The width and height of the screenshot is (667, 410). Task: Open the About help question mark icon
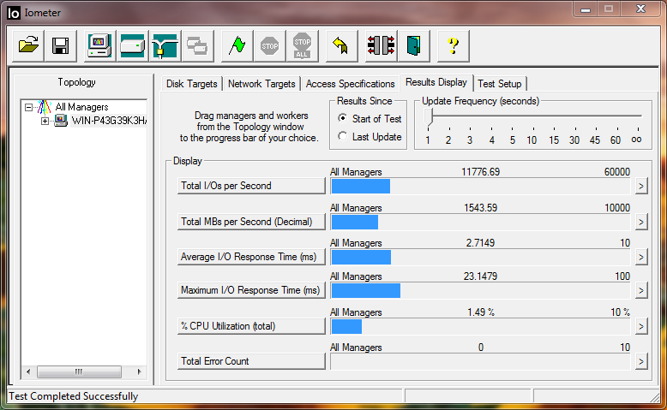[x=454, y=46]
